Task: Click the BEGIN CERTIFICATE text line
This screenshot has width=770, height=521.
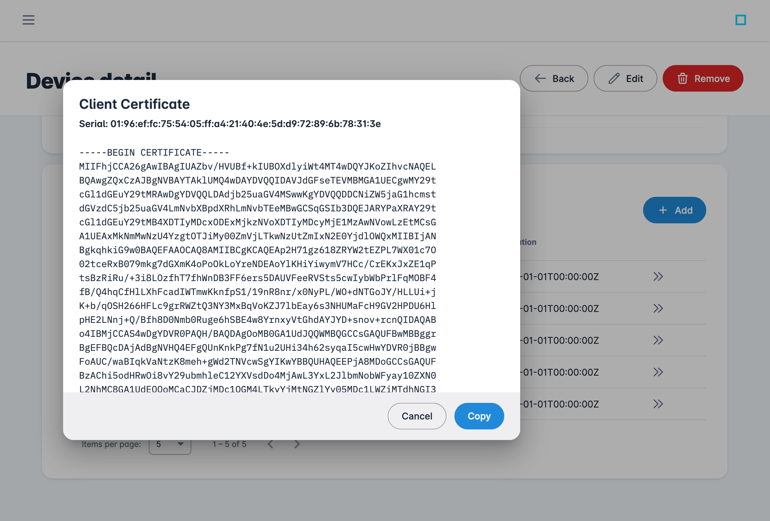Action: click(154, 153)
